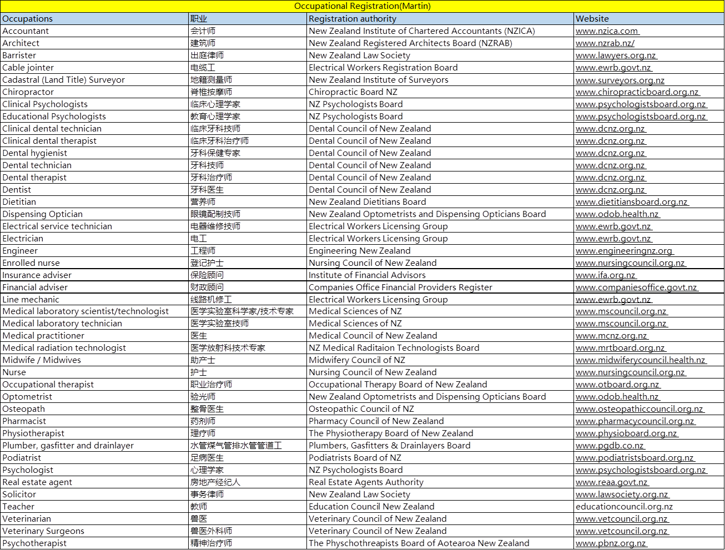Open the www.reaa.govt.nz link
Viewport: 725px width, 550px height.
pos(612,482)
